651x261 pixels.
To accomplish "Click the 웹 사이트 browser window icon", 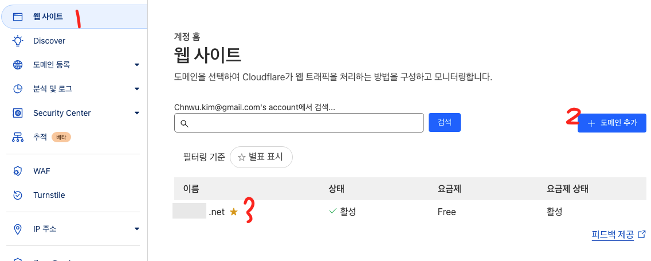I will click(x=18, y=17).
